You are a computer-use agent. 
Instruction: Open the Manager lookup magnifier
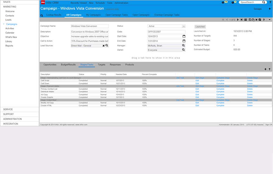tap(183, 45)
